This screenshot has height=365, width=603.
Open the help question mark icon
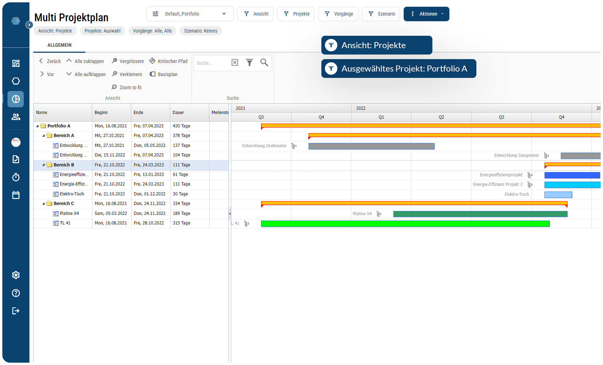pos(16,293)
